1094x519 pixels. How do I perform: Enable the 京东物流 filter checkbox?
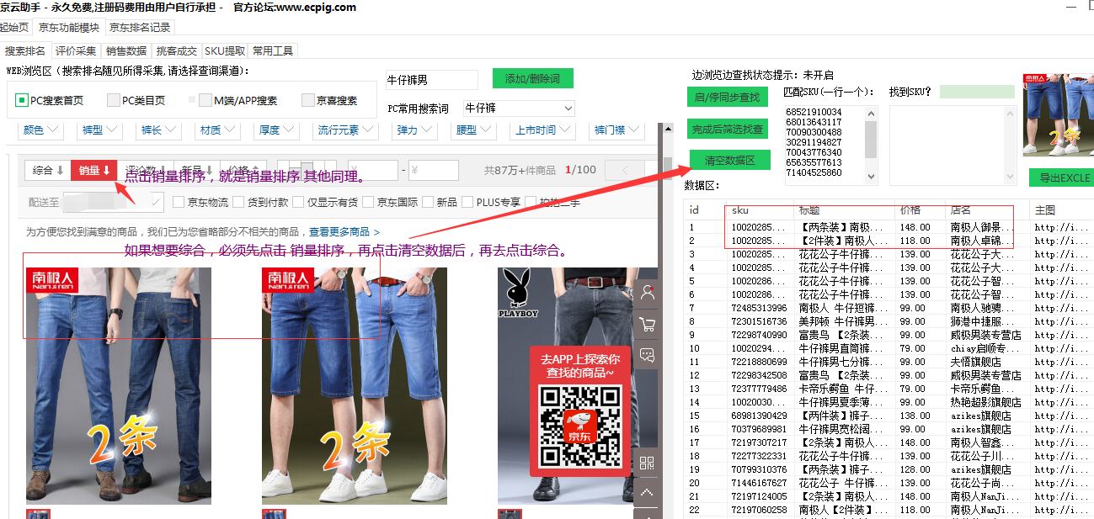click(179, 202)
